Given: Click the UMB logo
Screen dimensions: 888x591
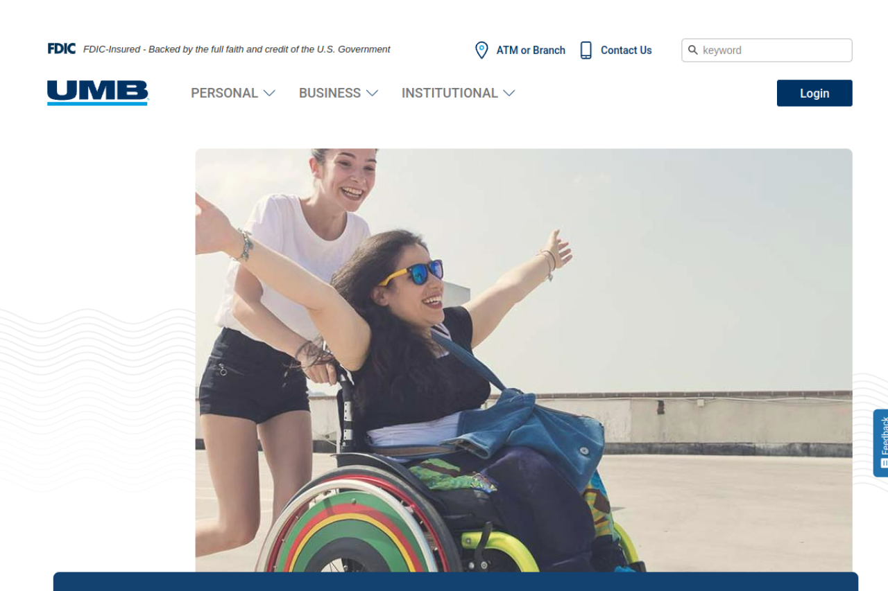Looking at the screenshot, I should click(x=98, y=93).
